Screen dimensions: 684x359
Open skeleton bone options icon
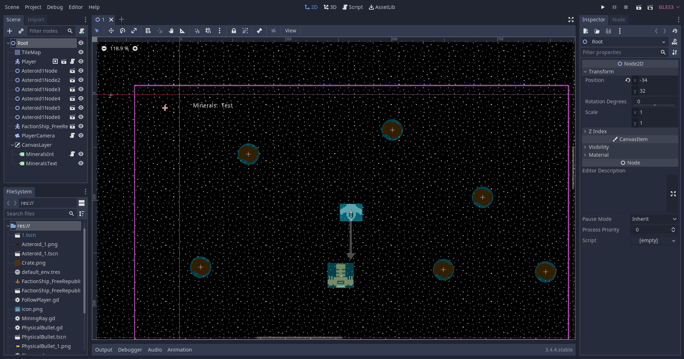click(259, 31)
